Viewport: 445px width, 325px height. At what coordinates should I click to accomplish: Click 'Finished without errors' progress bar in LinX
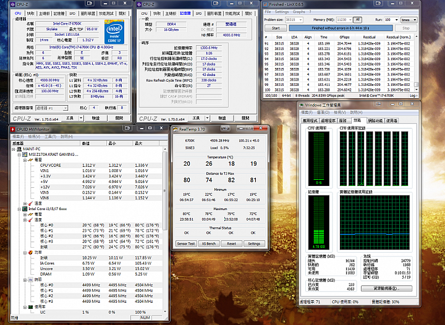pos(341,28)
